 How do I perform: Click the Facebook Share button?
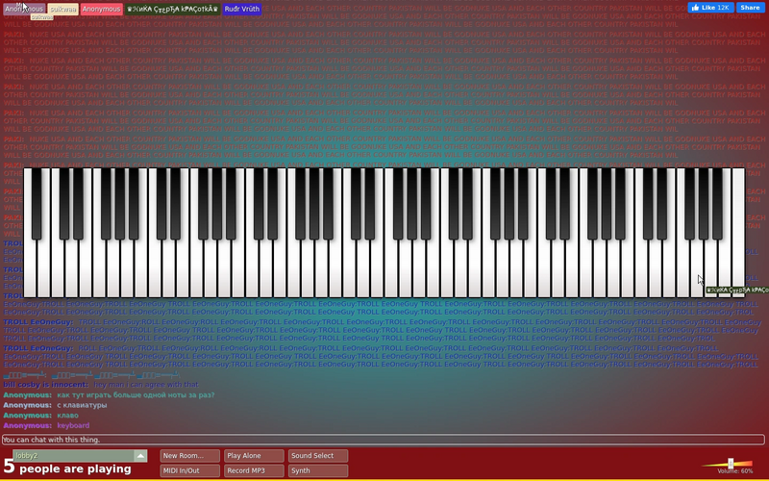point(750,8)
